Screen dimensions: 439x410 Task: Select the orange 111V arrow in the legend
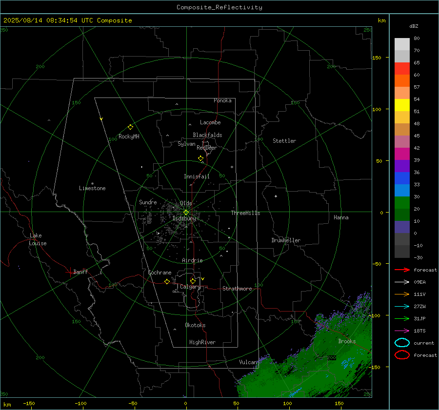402,294
